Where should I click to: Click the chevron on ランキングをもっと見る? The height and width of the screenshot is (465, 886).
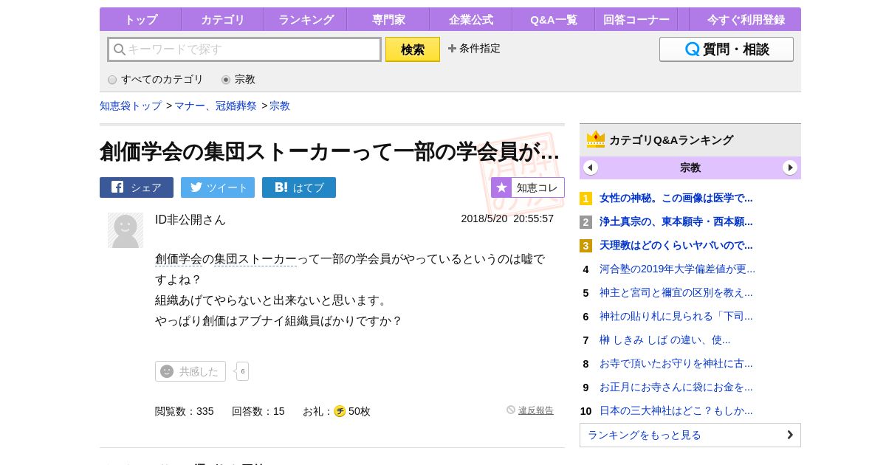pyautogui.click(x=790, y=435)
